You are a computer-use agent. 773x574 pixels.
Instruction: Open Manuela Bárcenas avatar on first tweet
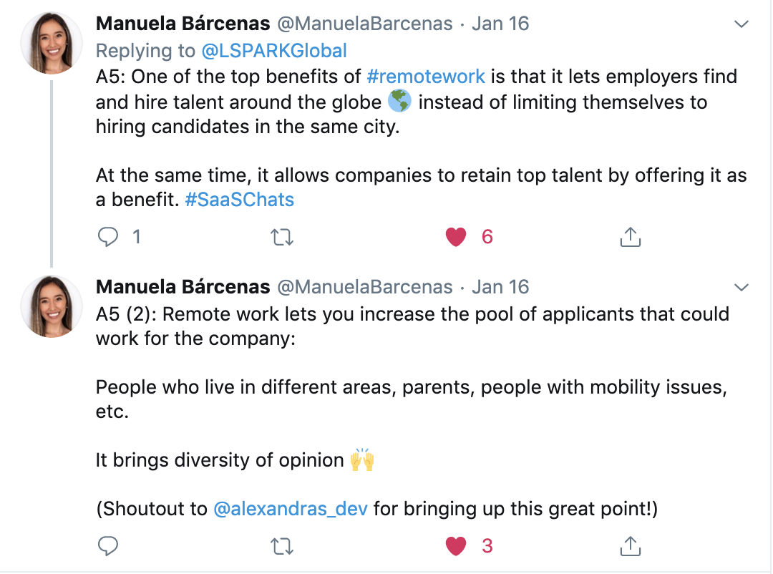point(52,43)
